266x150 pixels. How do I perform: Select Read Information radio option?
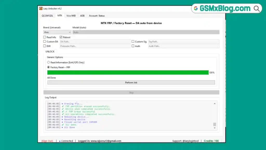pyautogui.click(x=49, y=63)
